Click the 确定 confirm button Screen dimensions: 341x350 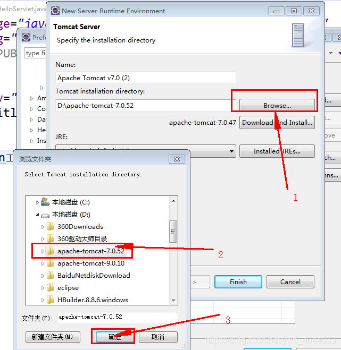pos(114,337)
